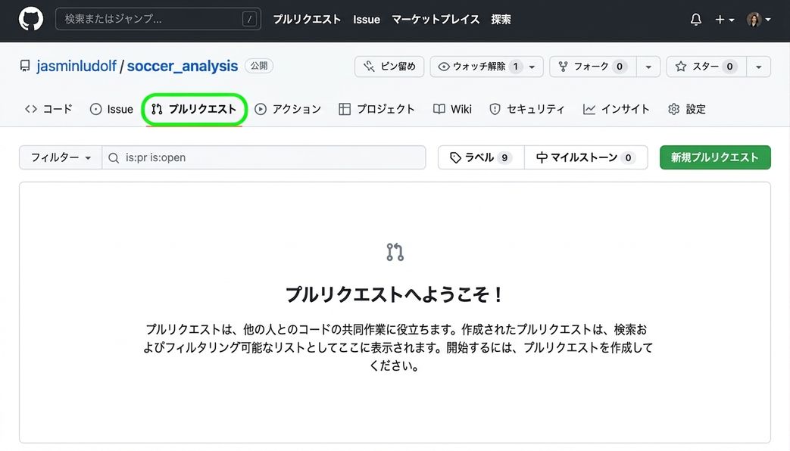This screenshot has height=451, width=790.
Task: Switch to the インサイト tab
Action: pos(617,109)
